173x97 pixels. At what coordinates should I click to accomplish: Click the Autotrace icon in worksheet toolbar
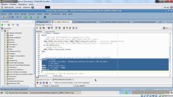pos(49,28)
